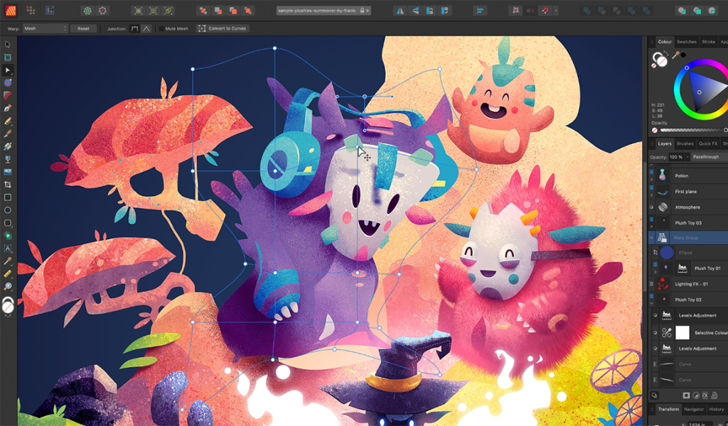Click the Flip Vertical toolbar icon
The image size is (728, 426).
415,11
